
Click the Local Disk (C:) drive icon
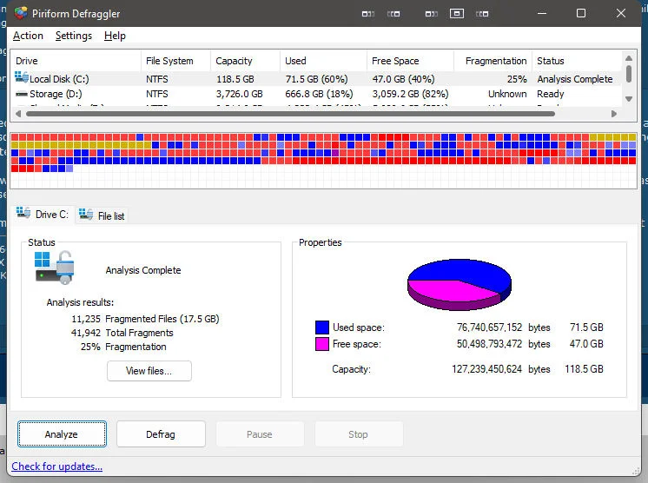tap(22, 77)
